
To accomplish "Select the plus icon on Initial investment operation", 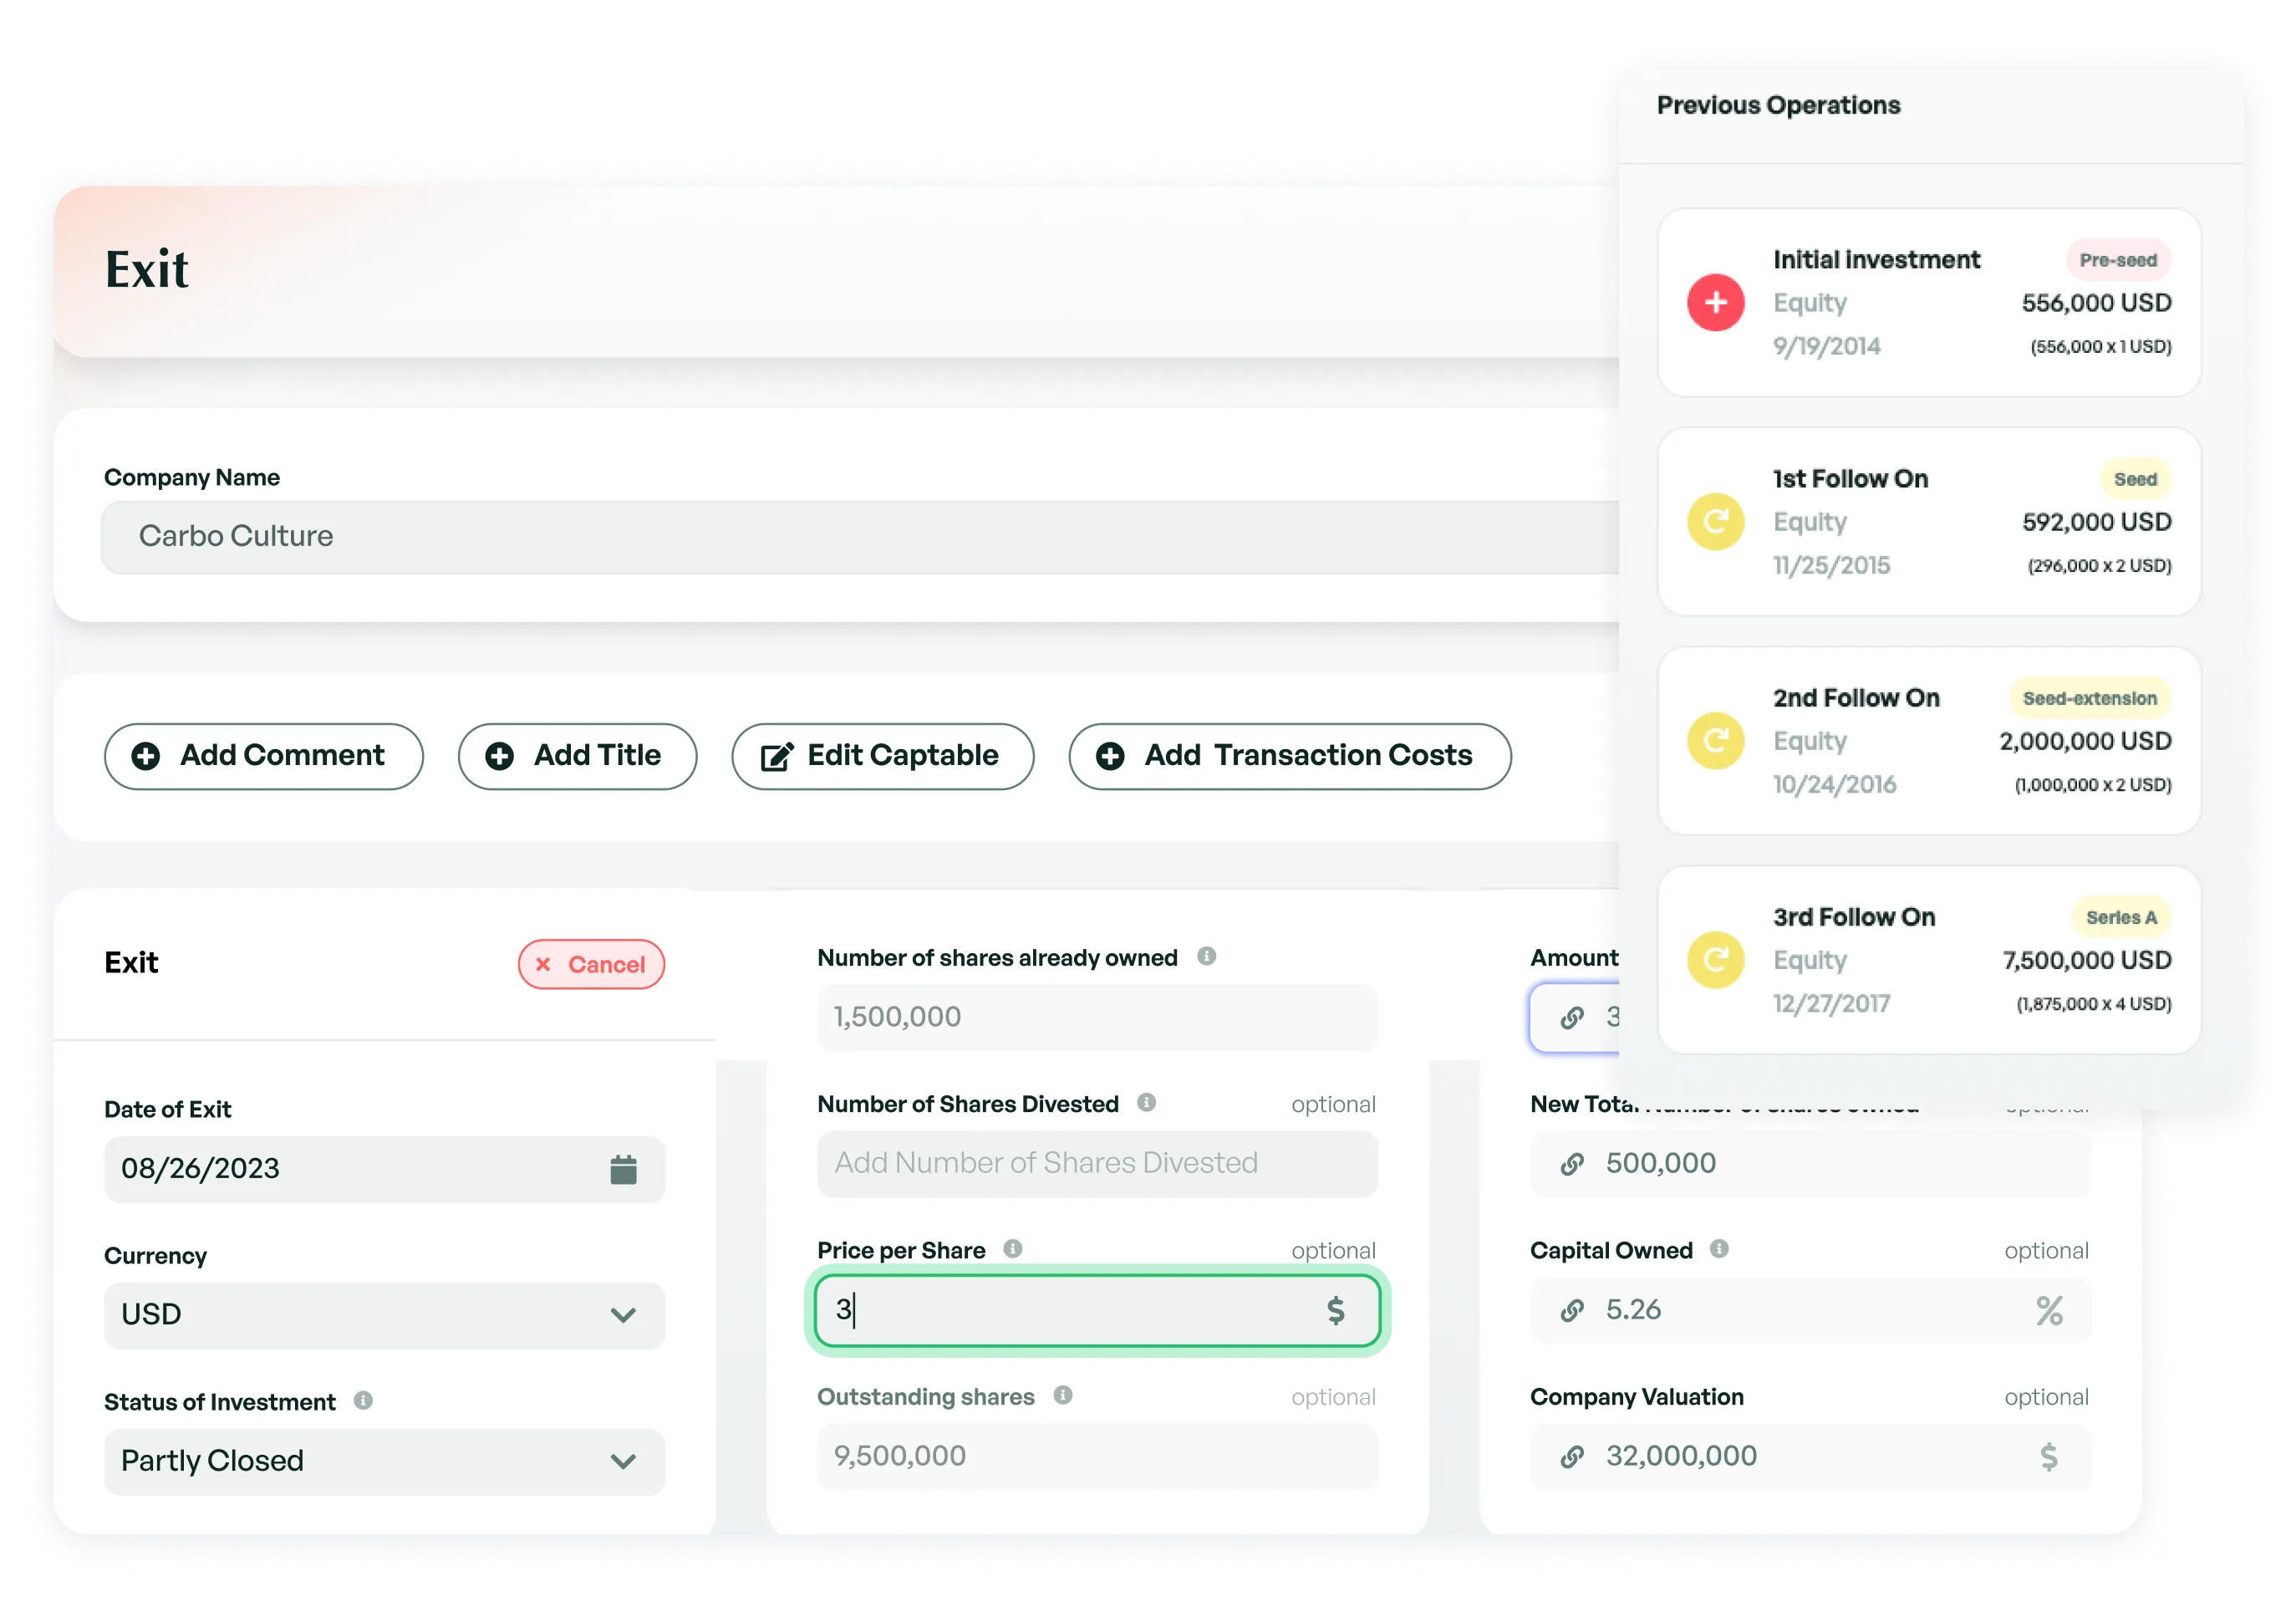I will (1715, 302).
